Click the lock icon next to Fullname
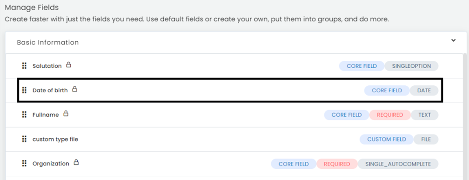The height and width of the screenshot is (180, 469). point(66,113)
